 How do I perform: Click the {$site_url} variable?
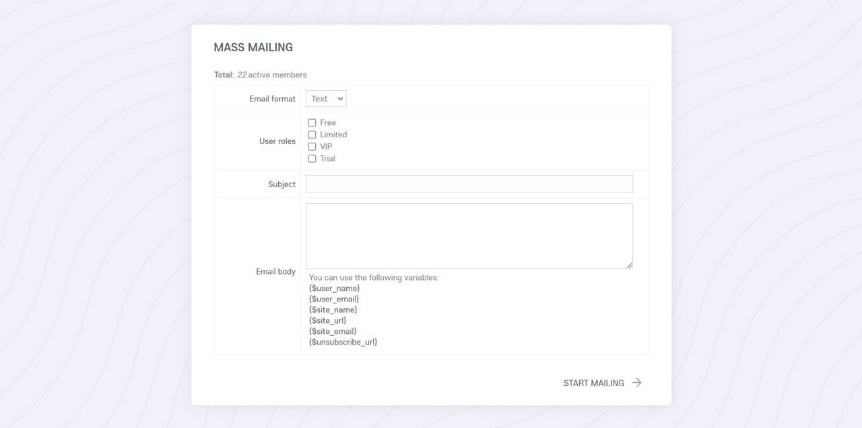327,320
